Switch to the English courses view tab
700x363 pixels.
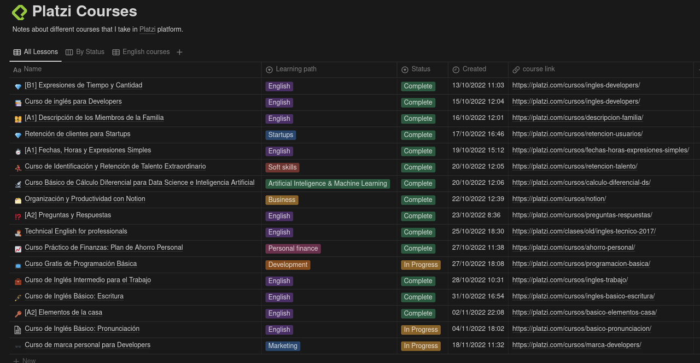(x=141, y=52)
